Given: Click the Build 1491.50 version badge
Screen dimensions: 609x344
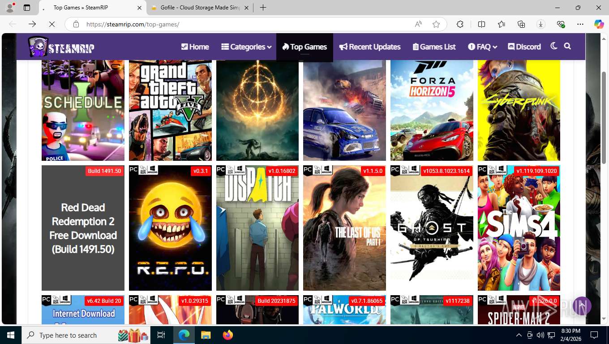Looking at the screenshot, I should point(104,171).
